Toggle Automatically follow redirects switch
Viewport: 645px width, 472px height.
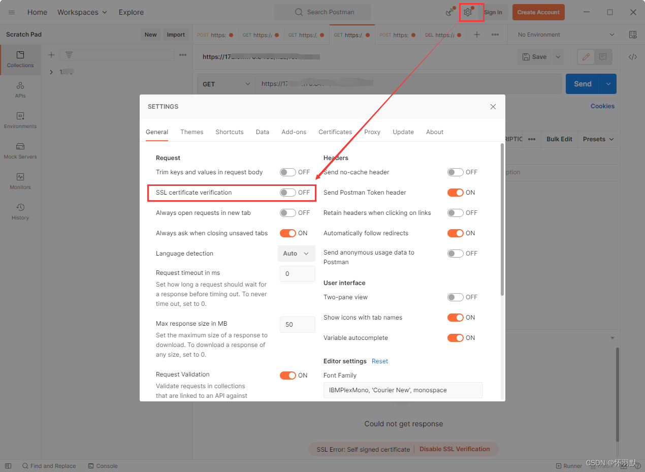(x=455, y=233)
